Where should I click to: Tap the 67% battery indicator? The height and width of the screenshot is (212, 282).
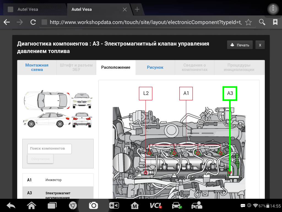pos(264,206)
